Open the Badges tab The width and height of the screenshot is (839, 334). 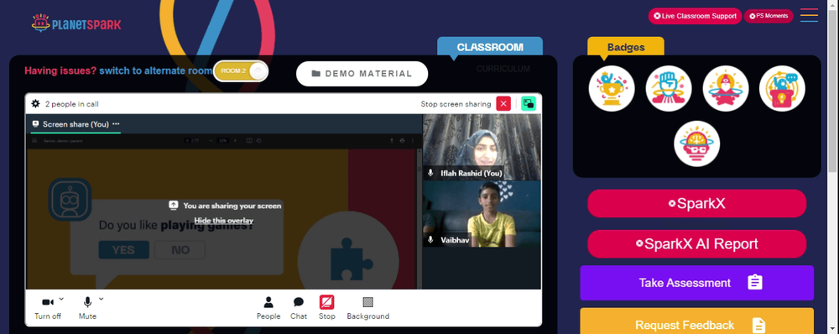(626, 47)
